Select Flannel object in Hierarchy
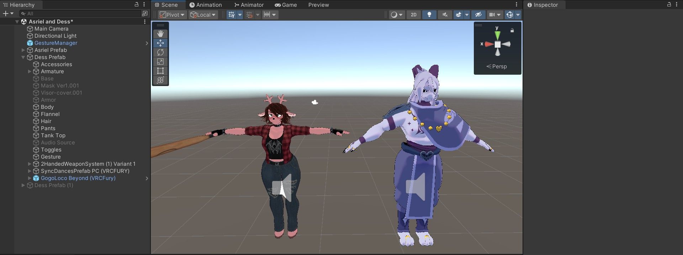This screenshot has height=255, width=683. (x=50, y=114)
